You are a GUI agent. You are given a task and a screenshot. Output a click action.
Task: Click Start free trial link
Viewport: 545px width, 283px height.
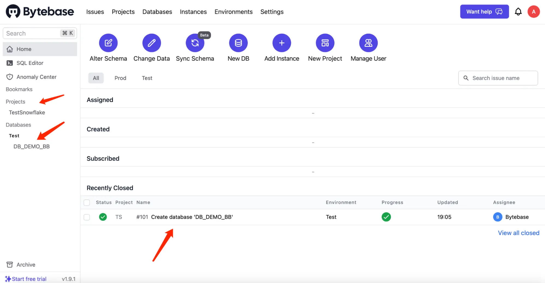29,279
